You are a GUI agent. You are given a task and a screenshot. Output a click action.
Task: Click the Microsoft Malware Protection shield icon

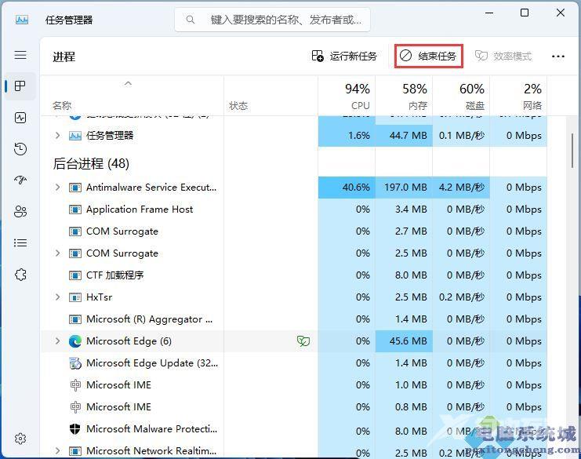click(x=75, y=429)
